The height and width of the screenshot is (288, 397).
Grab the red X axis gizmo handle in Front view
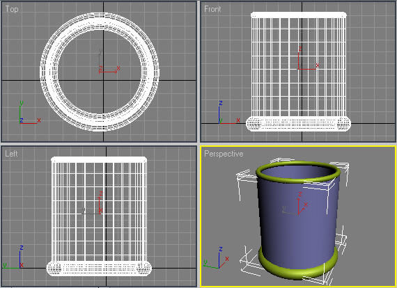pyautogui.click(x=308, y=68)
